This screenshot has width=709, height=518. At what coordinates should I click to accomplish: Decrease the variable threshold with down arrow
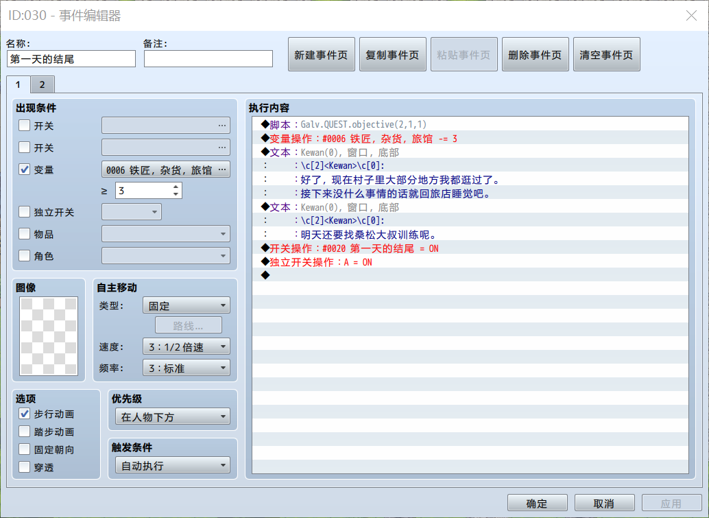pos(176,195)
